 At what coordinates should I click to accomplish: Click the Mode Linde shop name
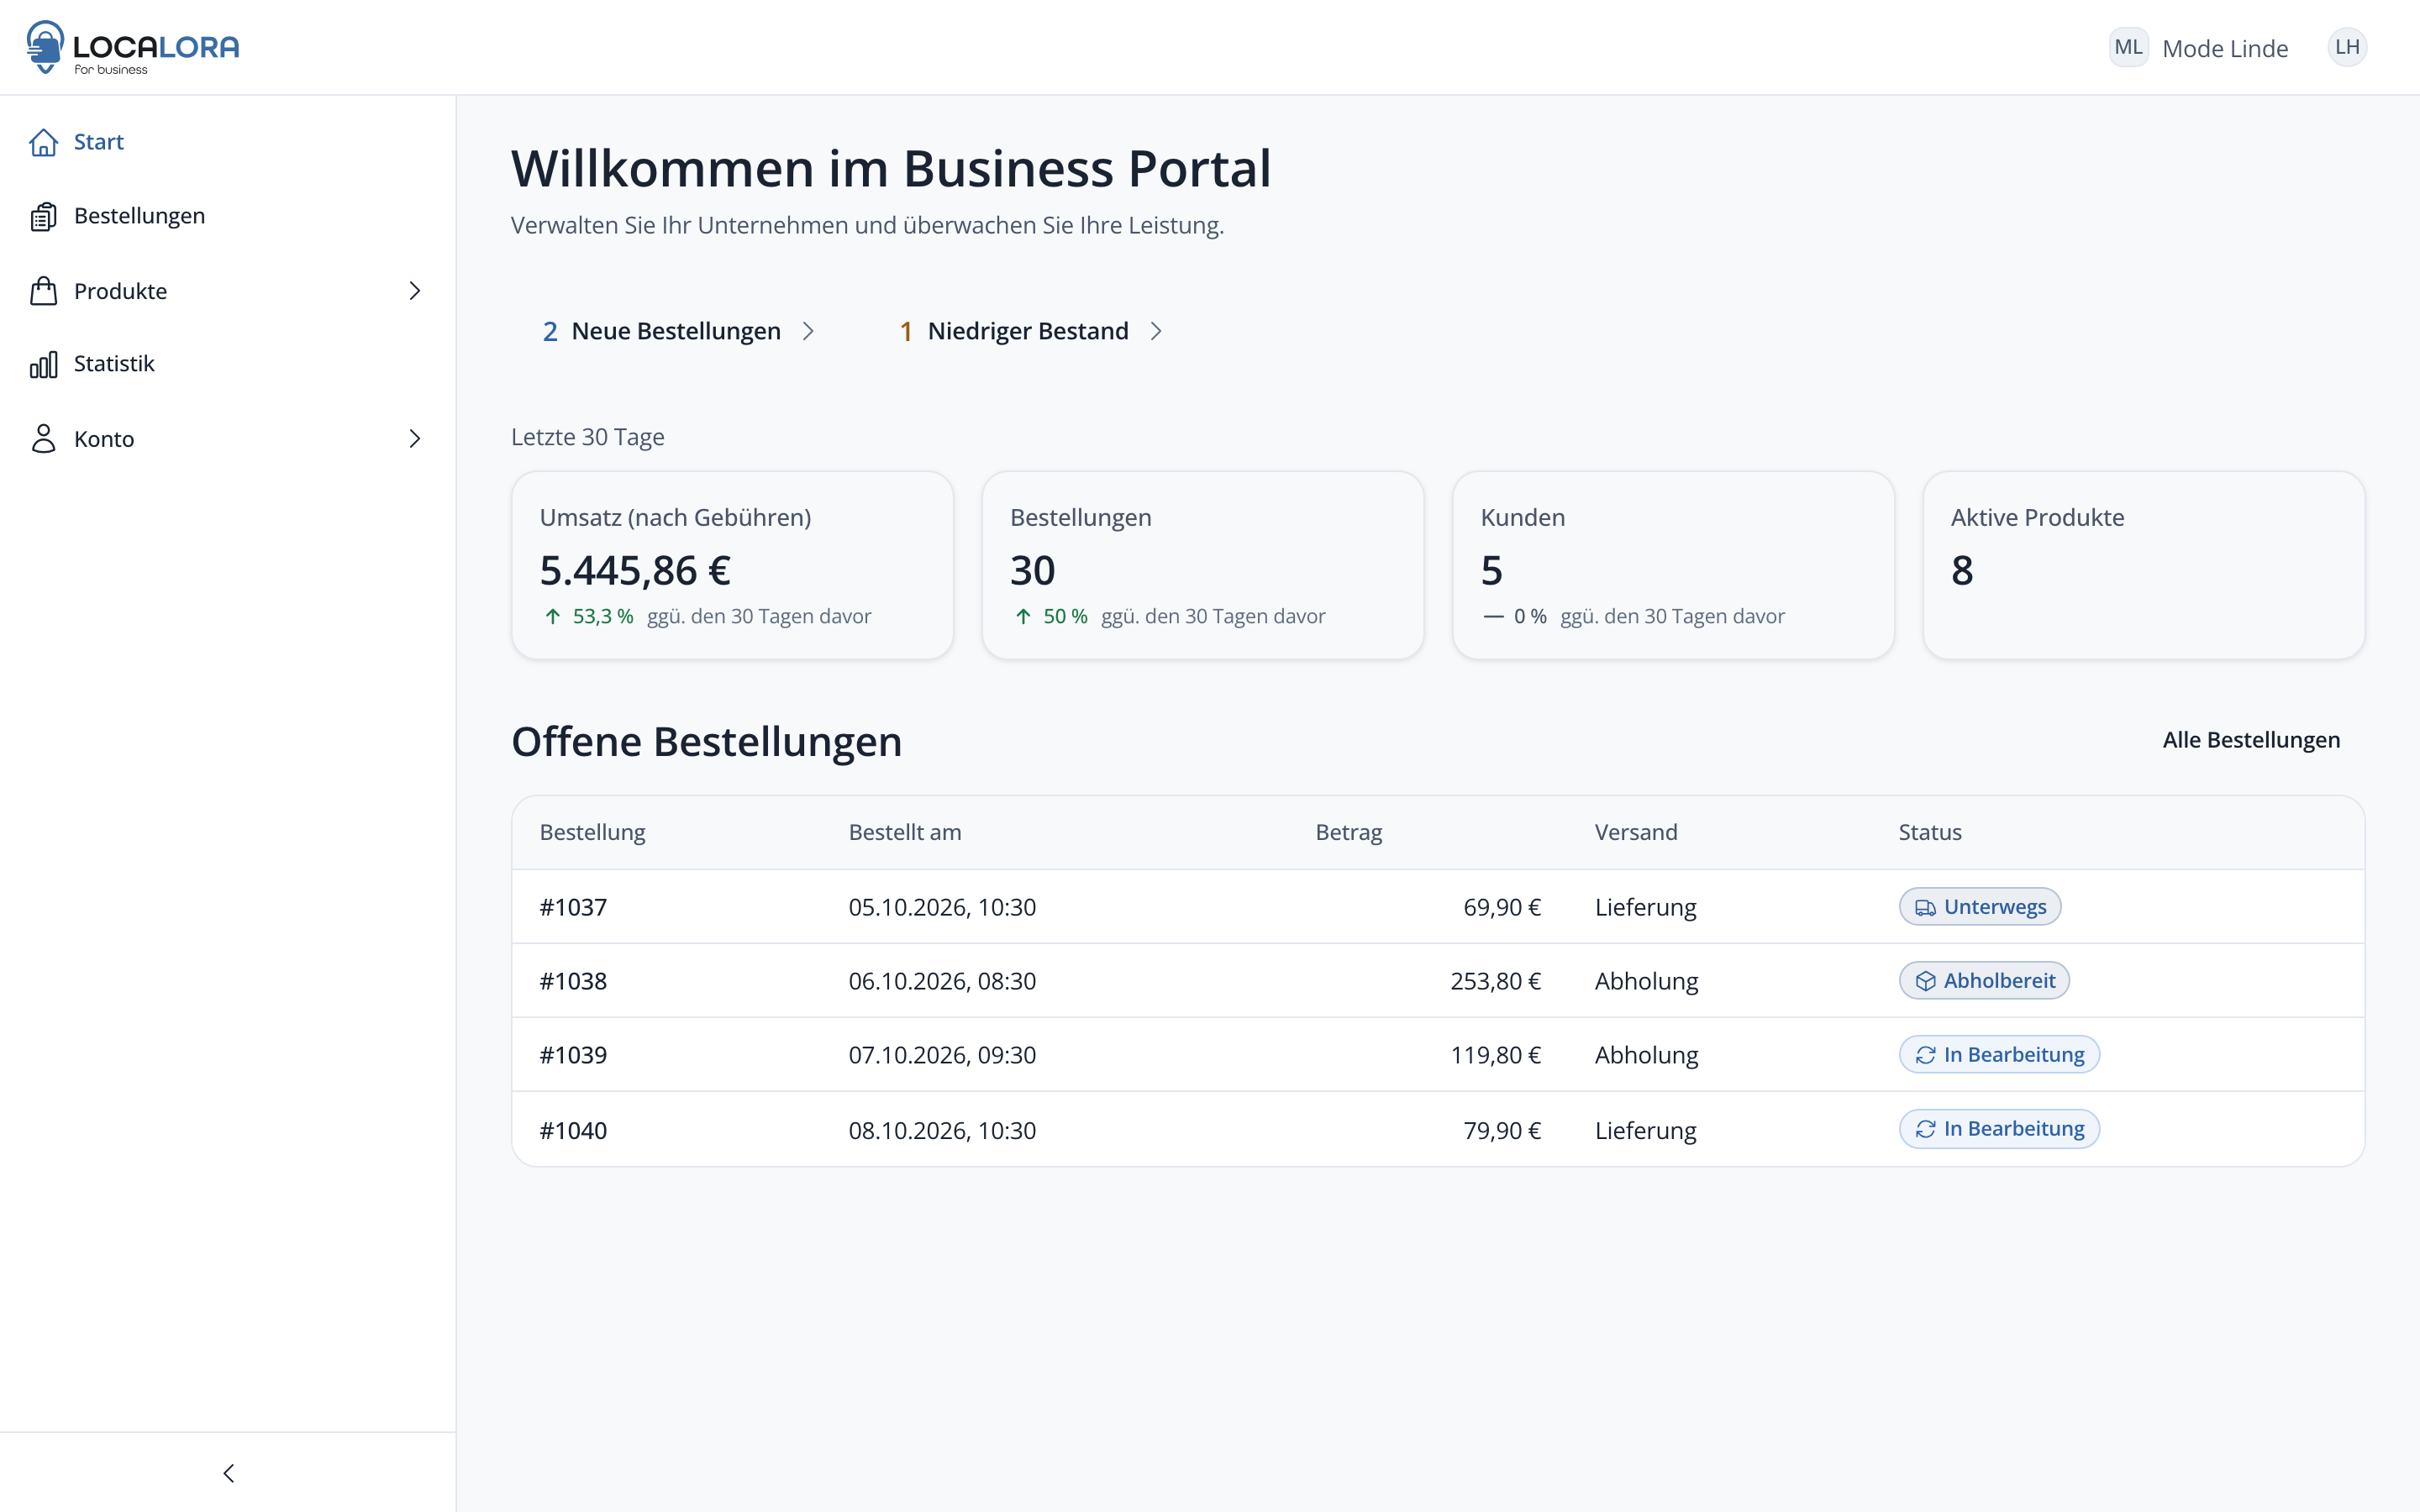(2225, 48)
